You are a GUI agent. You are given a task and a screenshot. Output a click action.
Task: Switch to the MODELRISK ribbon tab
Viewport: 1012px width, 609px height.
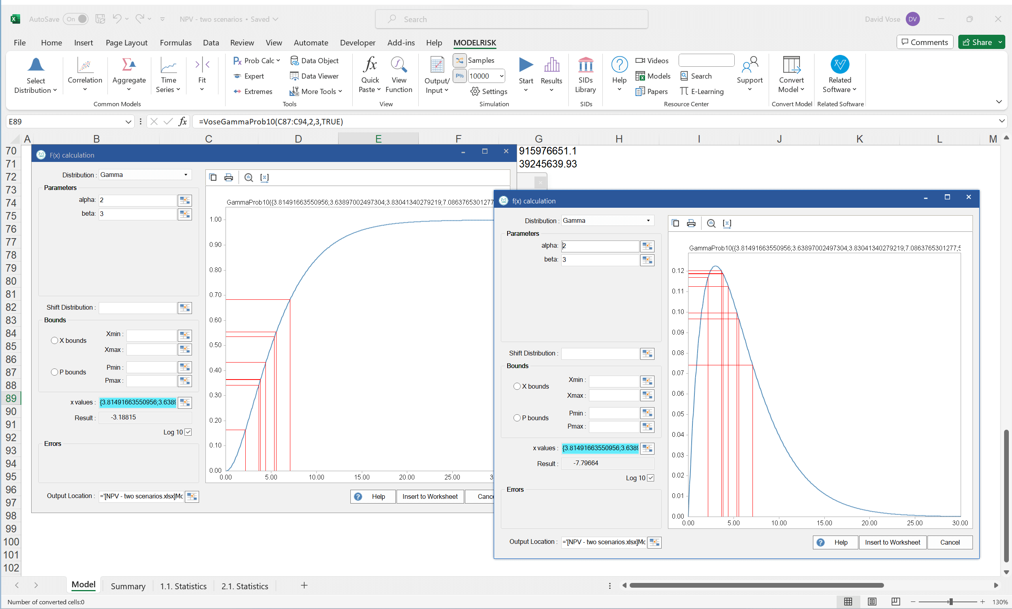coord(474,43)
